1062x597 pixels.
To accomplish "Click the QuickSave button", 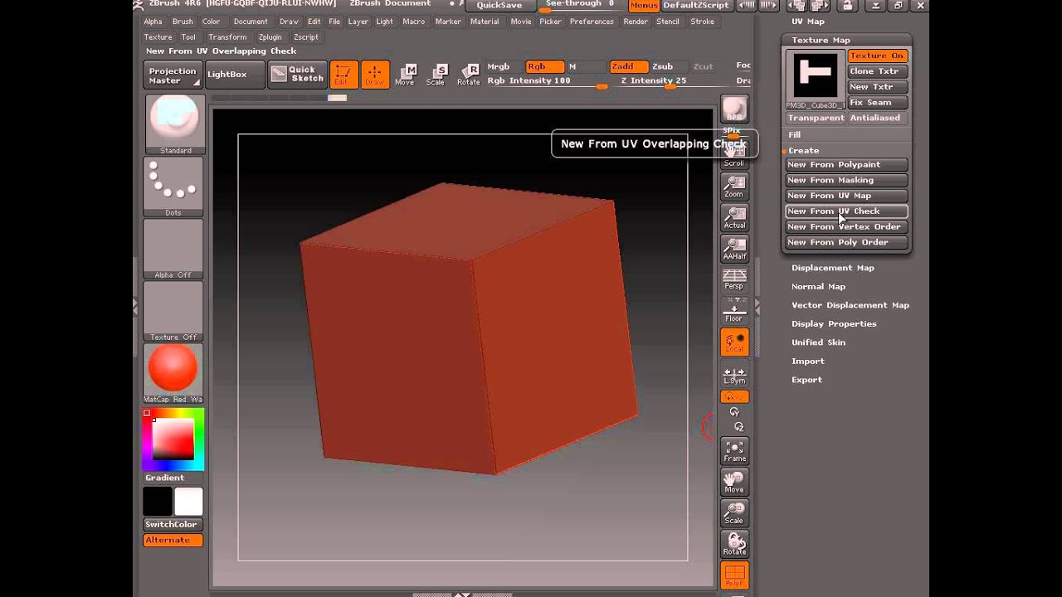I will (x=499, y=6).
